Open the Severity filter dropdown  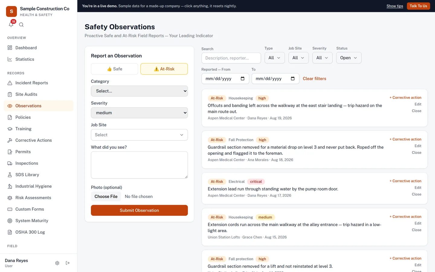(x=322, y=58)
